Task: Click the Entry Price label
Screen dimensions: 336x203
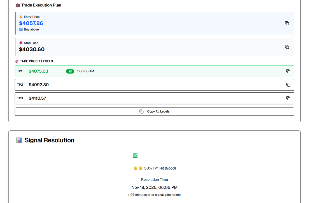Action: pos(32,17)
